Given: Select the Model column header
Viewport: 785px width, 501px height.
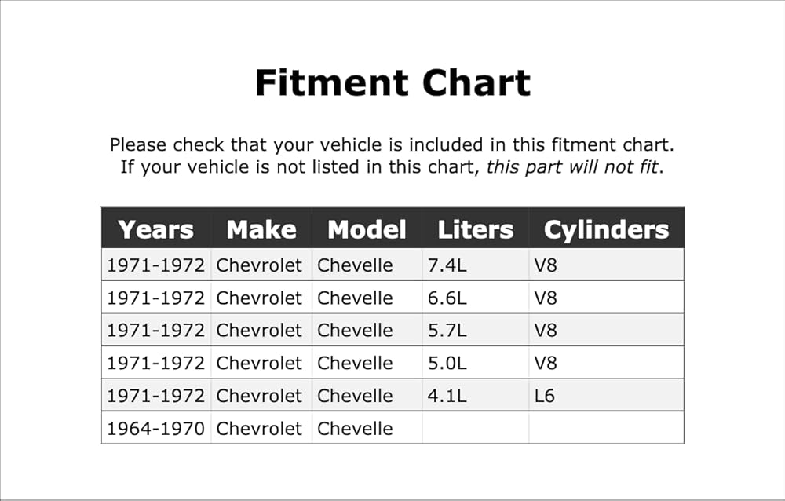Looking at the screenshot, I should click(x=367, y=229).
